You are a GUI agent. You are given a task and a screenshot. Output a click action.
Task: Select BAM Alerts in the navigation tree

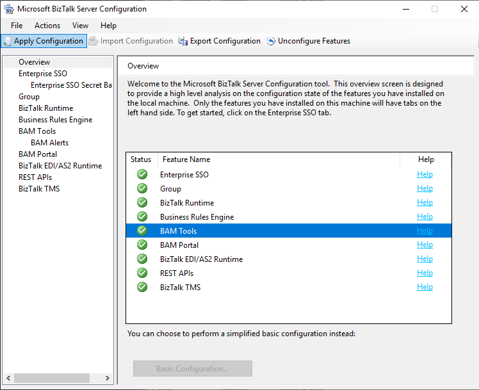[x=49, y=143]
